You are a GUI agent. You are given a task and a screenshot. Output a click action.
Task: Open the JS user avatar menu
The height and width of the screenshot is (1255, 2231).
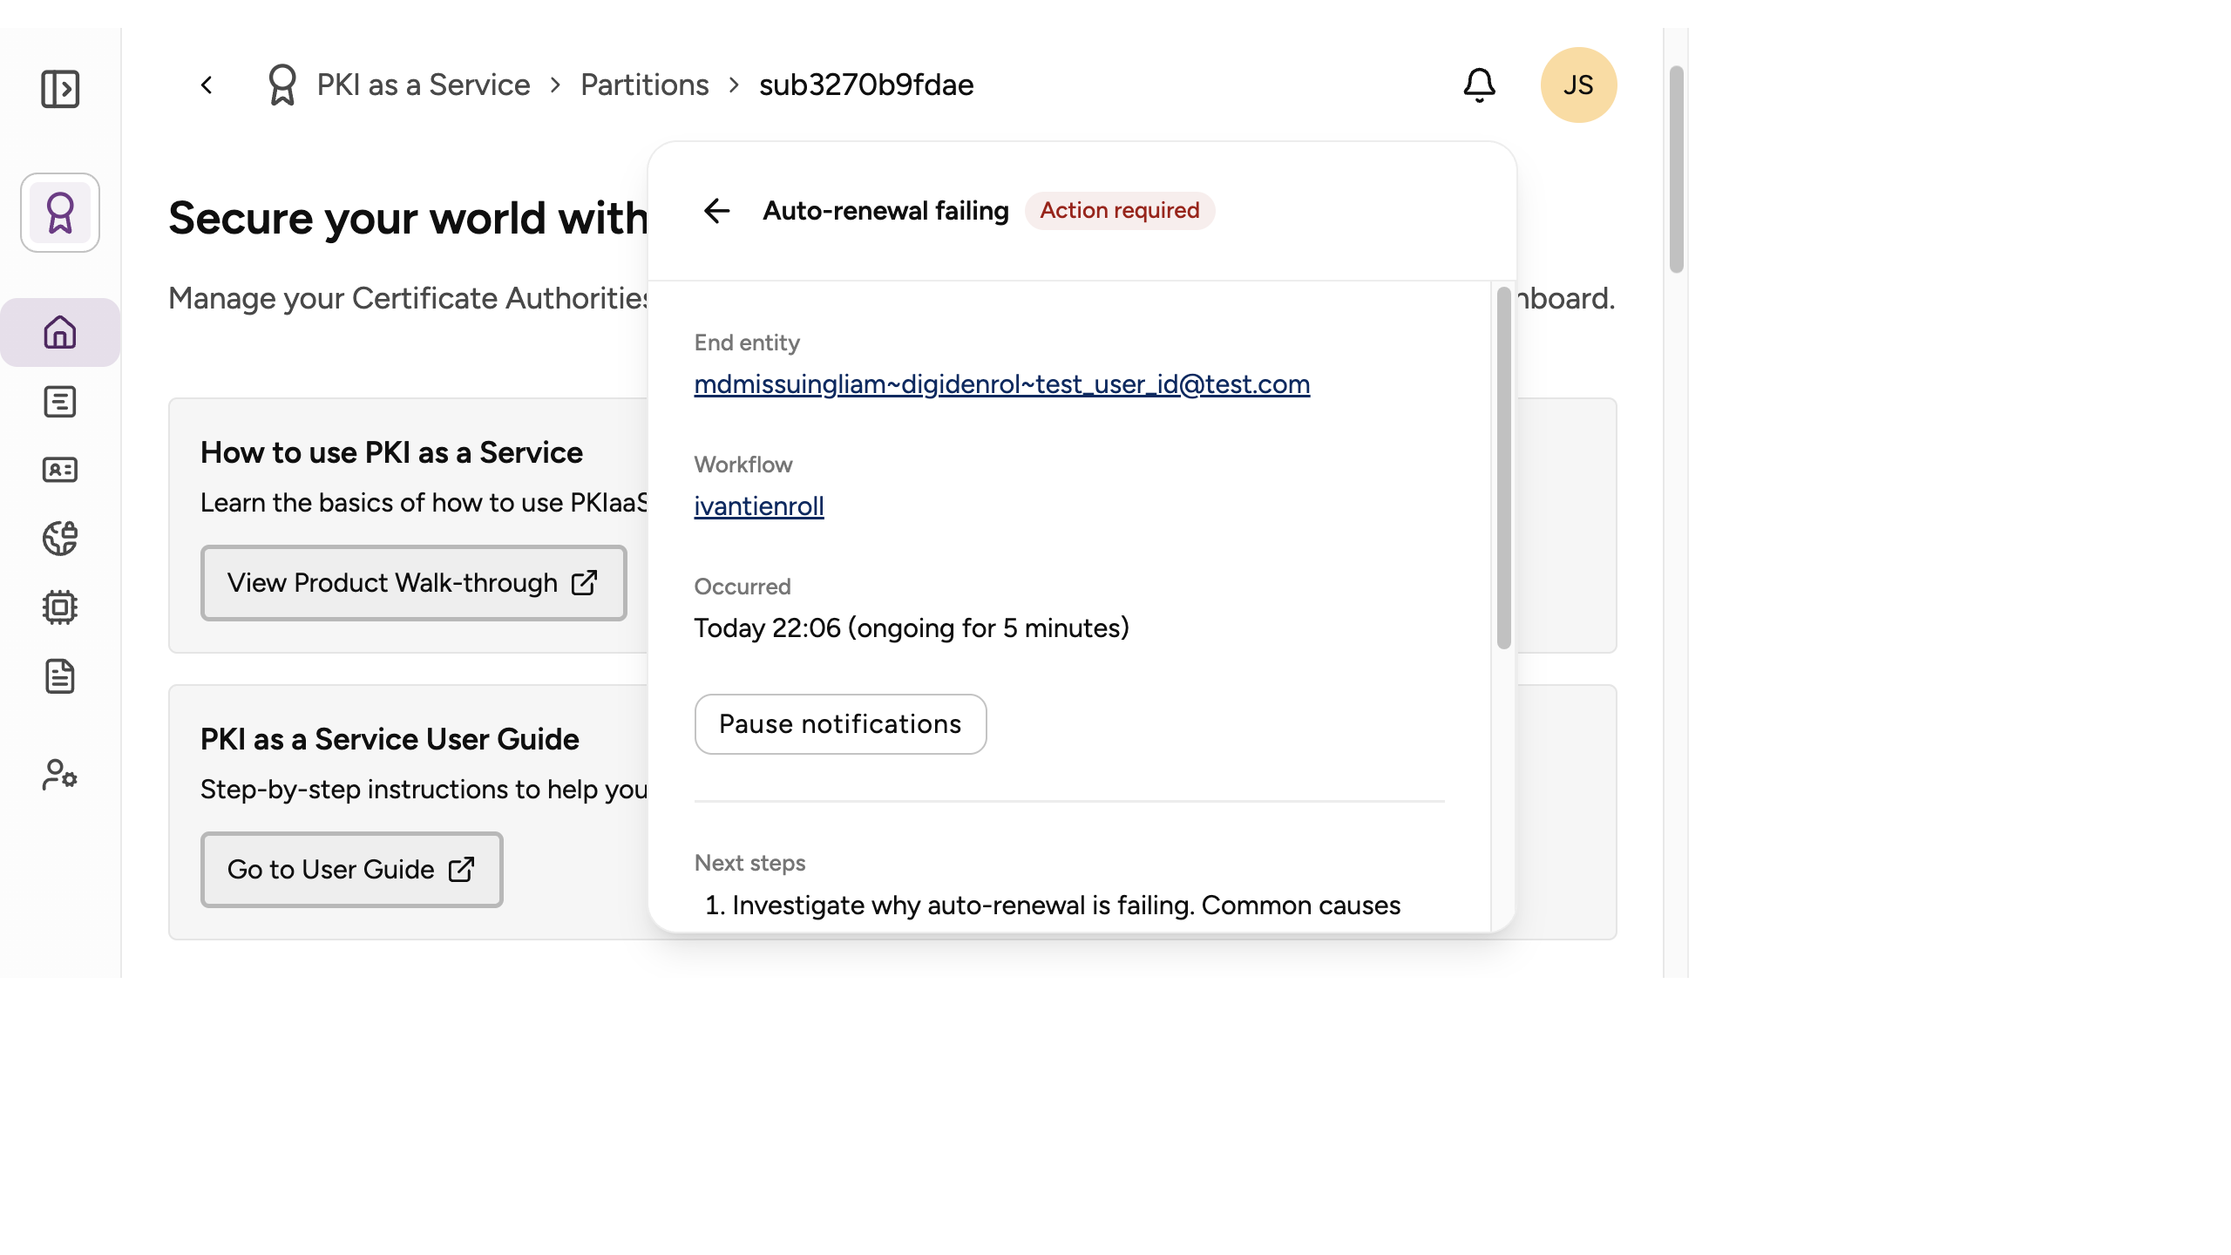point(1578,85)
